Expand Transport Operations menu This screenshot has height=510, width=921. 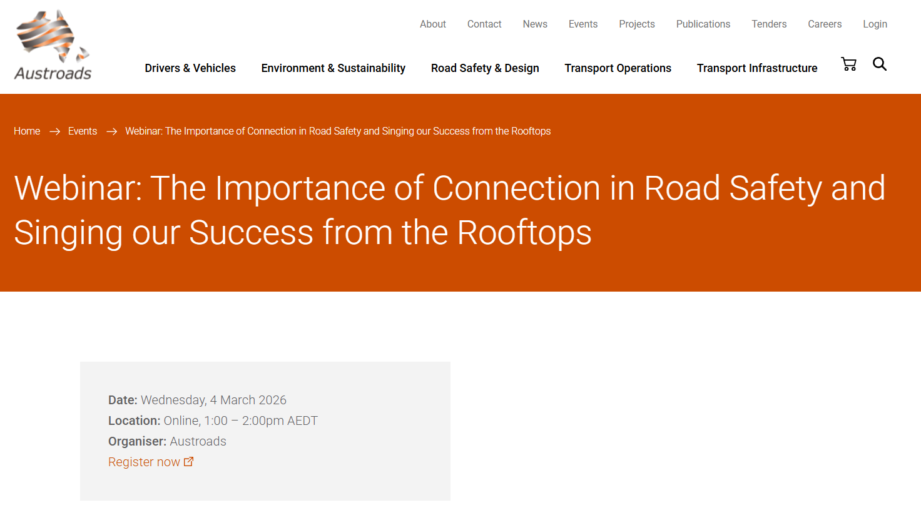pos(618,68)
